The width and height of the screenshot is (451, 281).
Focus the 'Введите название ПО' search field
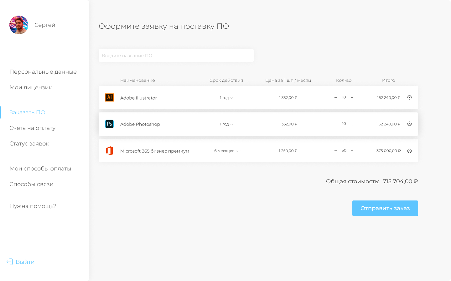point(176,55)
